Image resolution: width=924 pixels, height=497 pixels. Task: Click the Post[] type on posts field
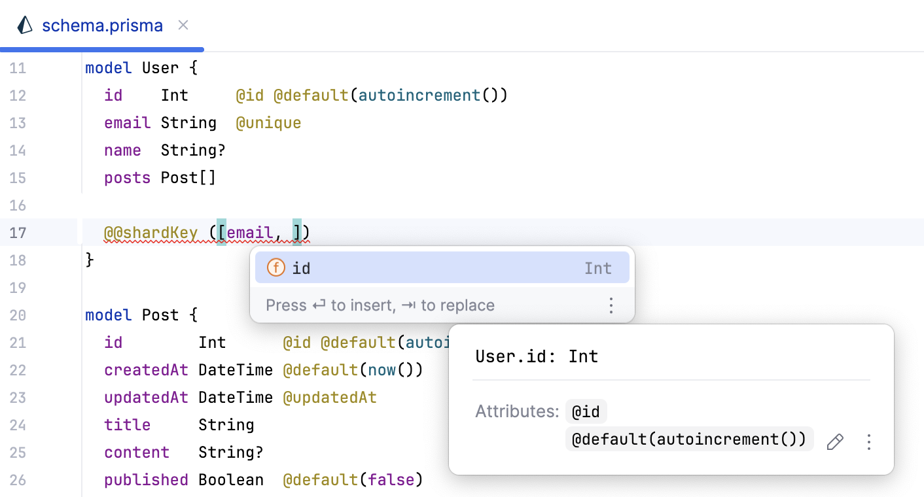(x=188, y=178)
